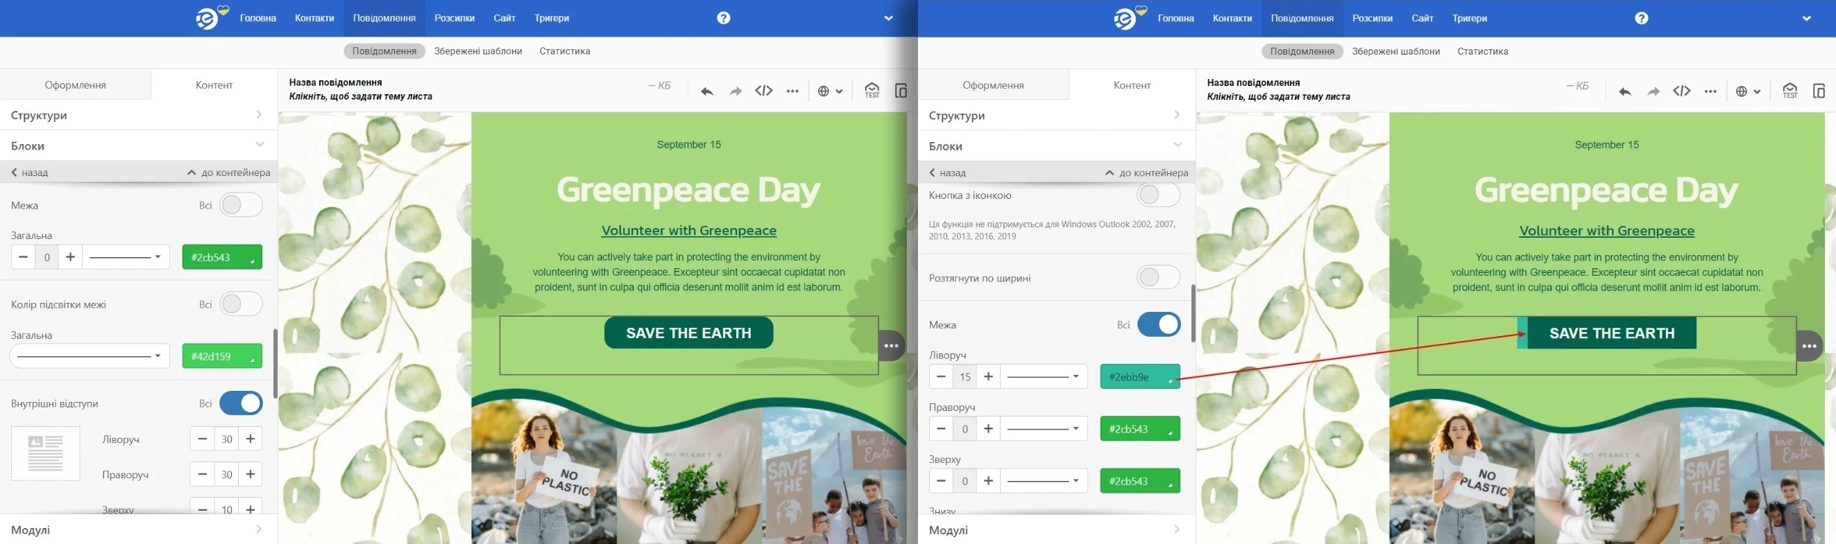Click Volunteer with Greenpeace link in right preview
The height and width of the screenshot is (544, 1836).
click(x=1606, y=231)
